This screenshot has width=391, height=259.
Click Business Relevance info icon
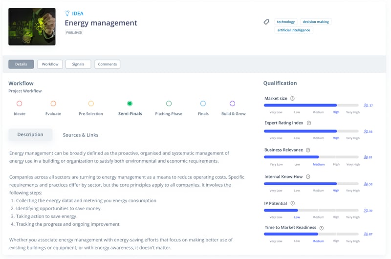point(308,150)
